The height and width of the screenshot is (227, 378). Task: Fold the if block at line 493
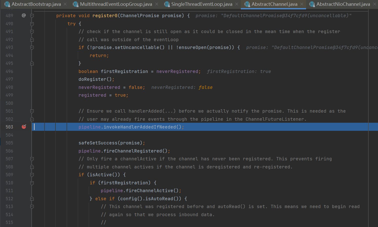[32, 47]
